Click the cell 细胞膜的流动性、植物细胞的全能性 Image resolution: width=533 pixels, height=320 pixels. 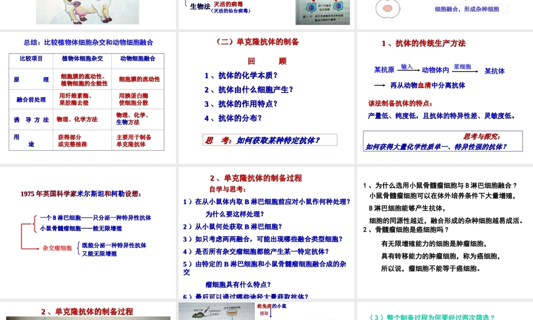84,80
